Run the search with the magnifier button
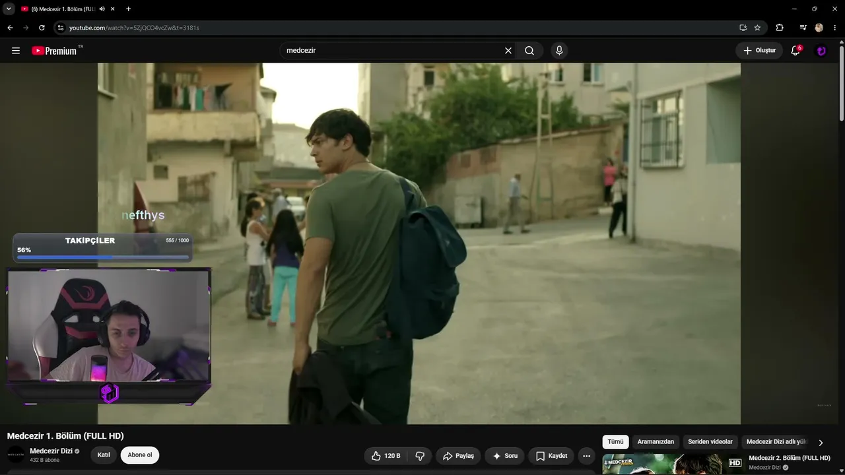This screenshot has width=845, height=475. [x=529, y=51]
